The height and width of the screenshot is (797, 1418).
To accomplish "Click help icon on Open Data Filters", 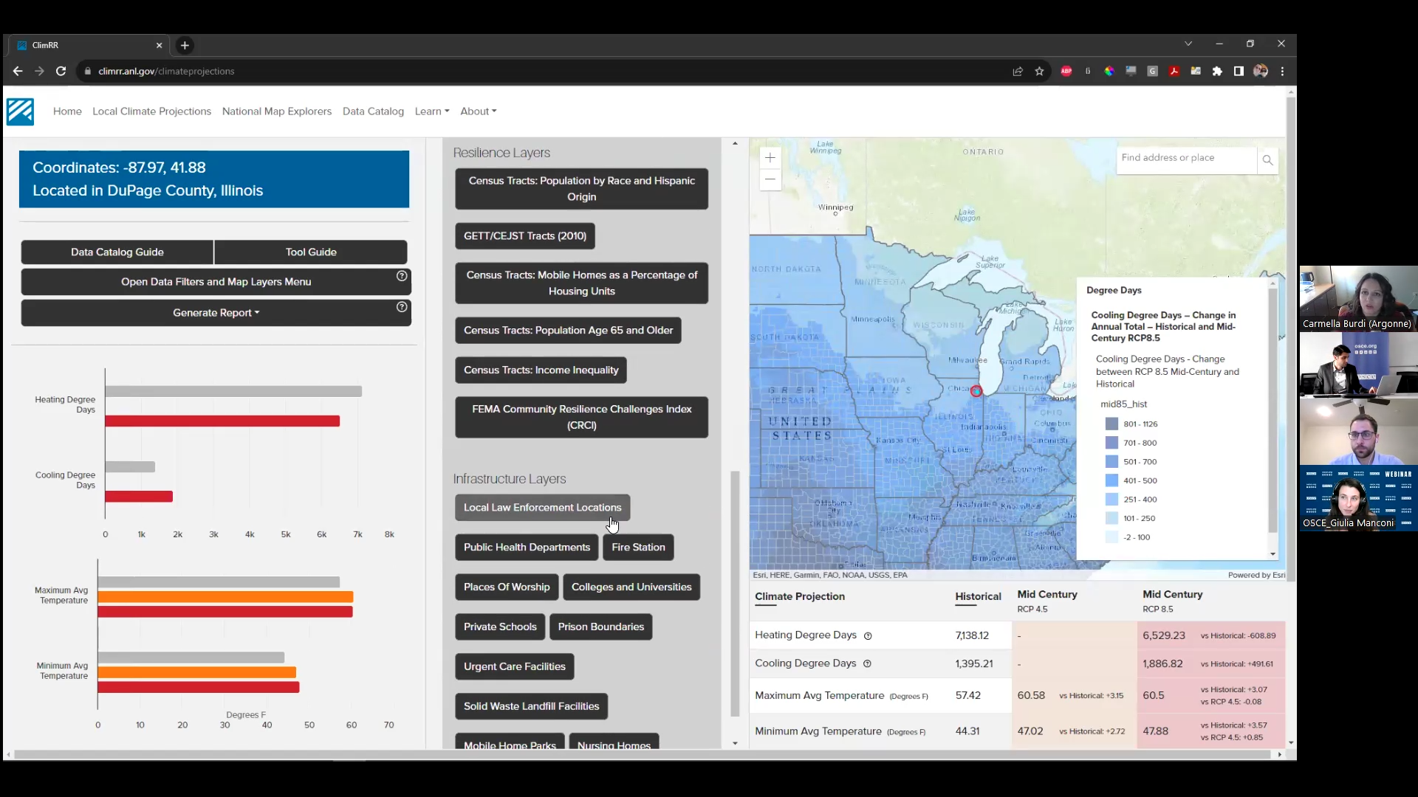I will coord(402,276).
